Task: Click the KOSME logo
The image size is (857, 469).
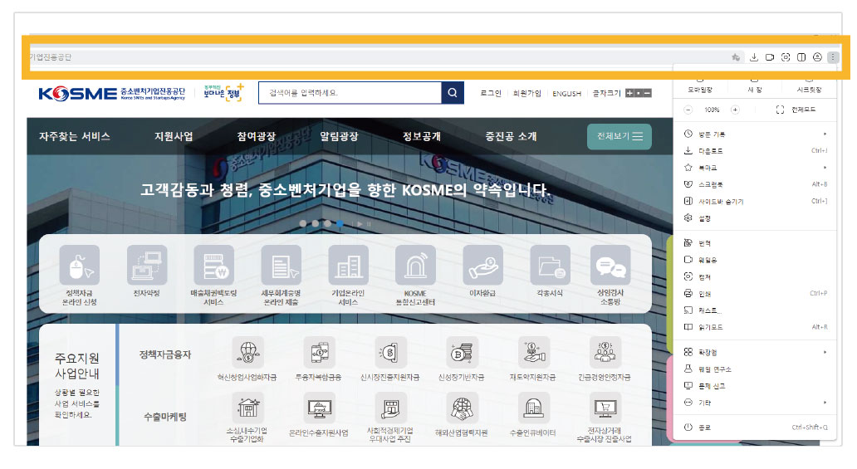Action: click(112, 94)
